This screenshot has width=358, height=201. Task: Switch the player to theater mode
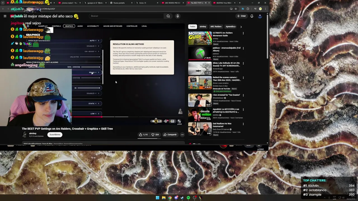pyautogui.click(x=173, y=121)
